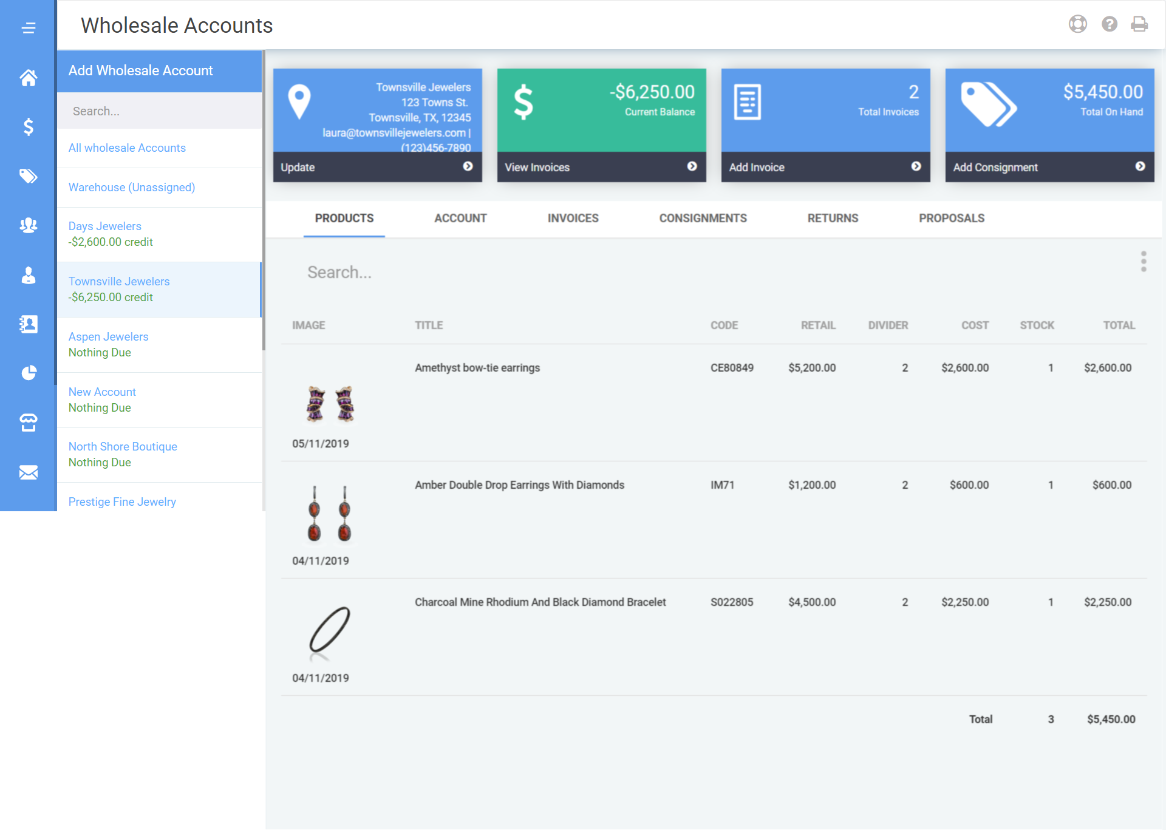The image size is (1166, 830).
Task: Switch to the Invoices tab
Action: (x=573, y=218)
